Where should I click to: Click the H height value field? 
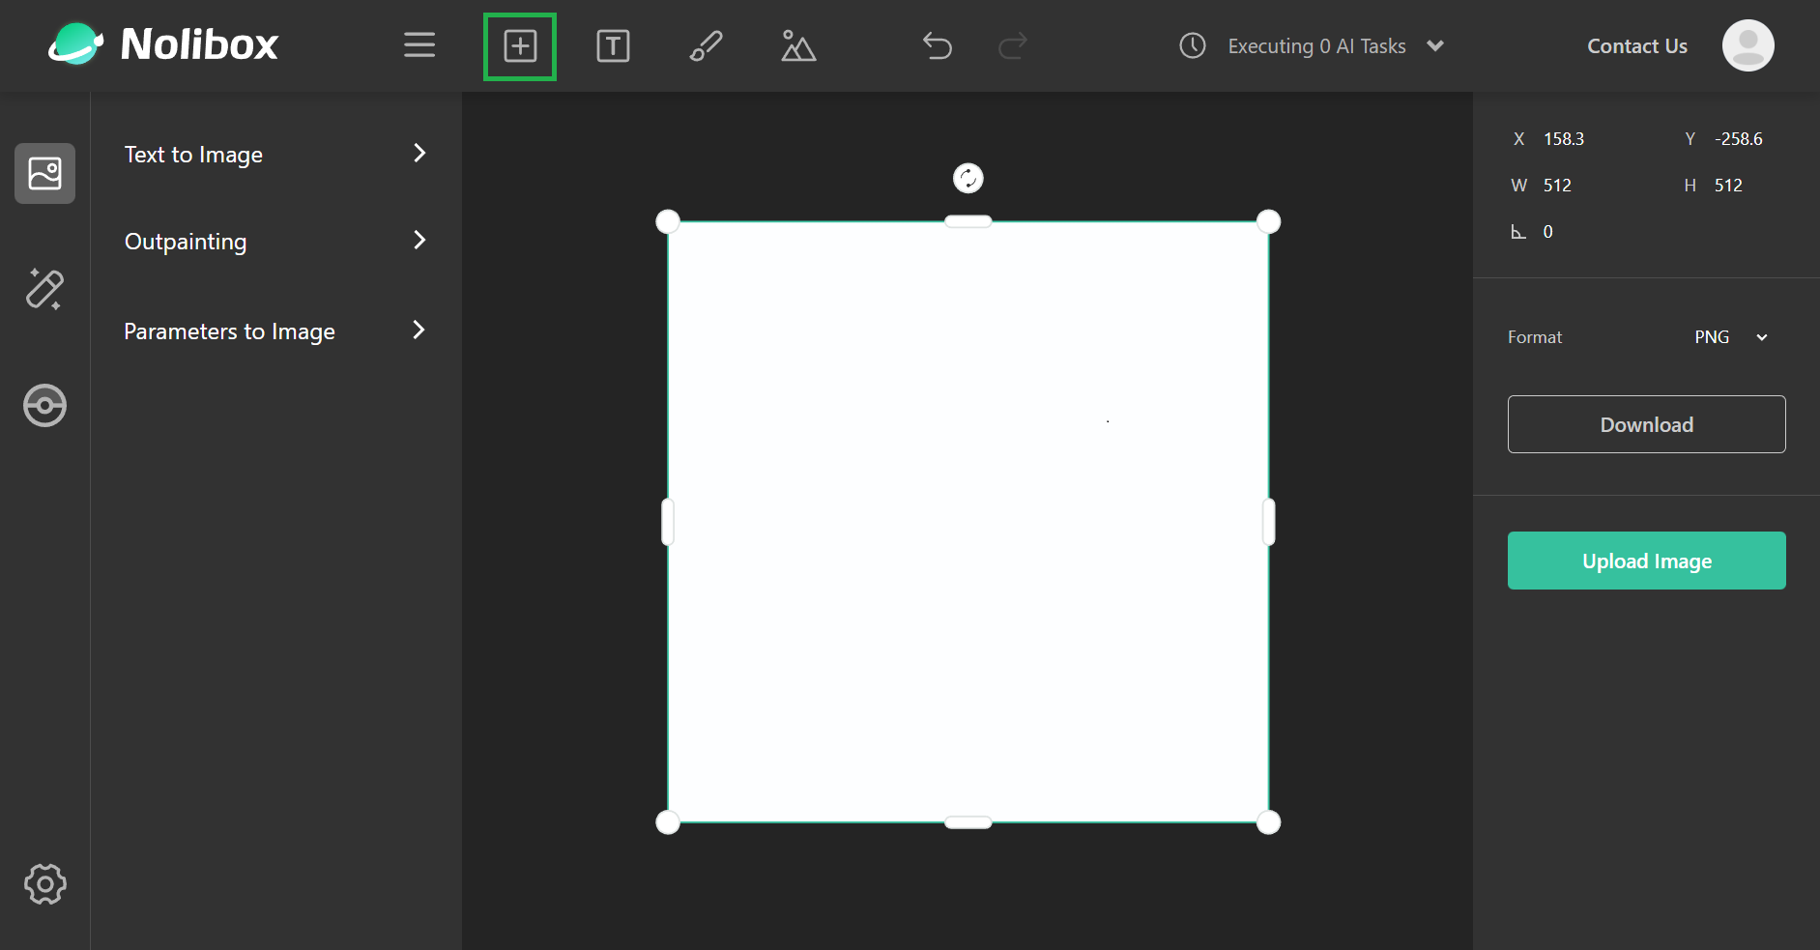click(1728, 186)
